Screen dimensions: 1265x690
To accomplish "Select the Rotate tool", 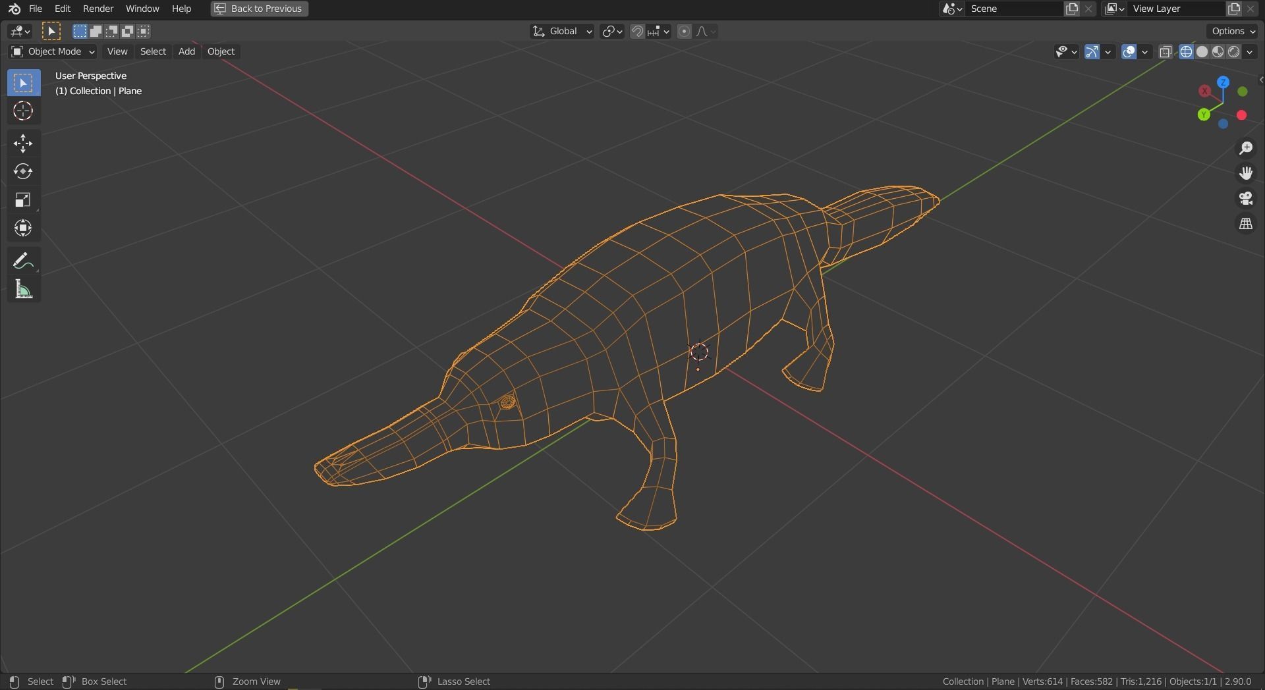I will 24,172.
